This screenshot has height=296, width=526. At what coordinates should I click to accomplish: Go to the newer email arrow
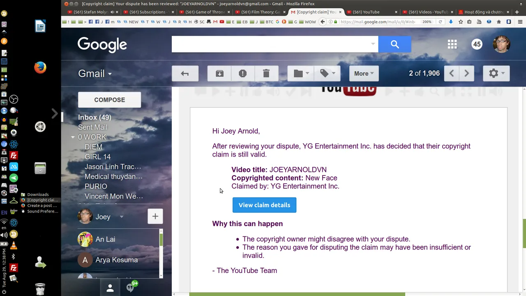(x=451, y=74)
